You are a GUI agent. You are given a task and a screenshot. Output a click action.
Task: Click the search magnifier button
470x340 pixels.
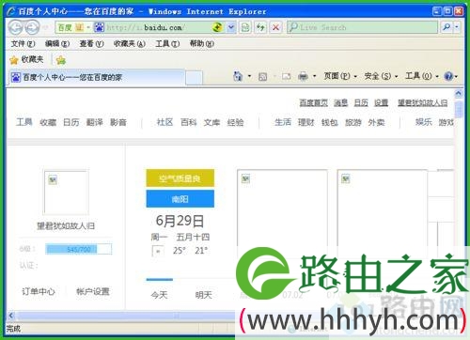446,27
